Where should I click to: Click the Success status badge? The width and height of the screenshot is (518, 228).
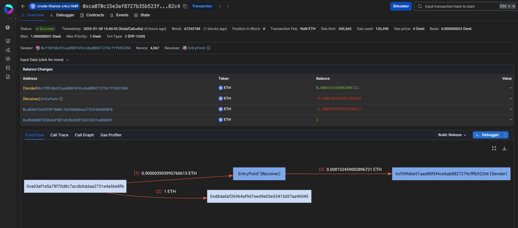(x=45, y=29)
